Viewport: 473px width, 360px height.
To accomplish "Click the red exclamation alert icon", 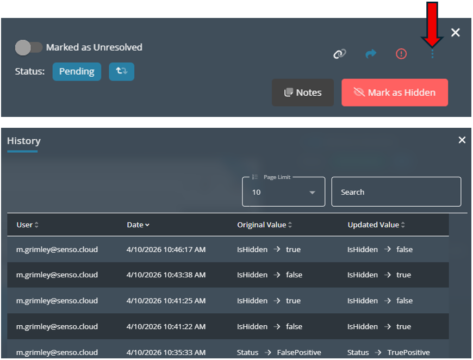I will click(x=401, y=54).
